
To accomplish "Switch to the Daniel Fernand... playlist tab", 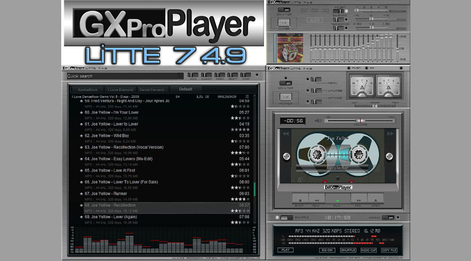I will coord(153,90).
